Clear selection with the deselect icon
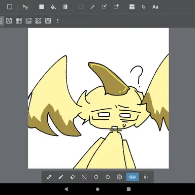Image resolution: width=195 pixels, height=195 pixels. pyautogui.click(x=84, y=177)
